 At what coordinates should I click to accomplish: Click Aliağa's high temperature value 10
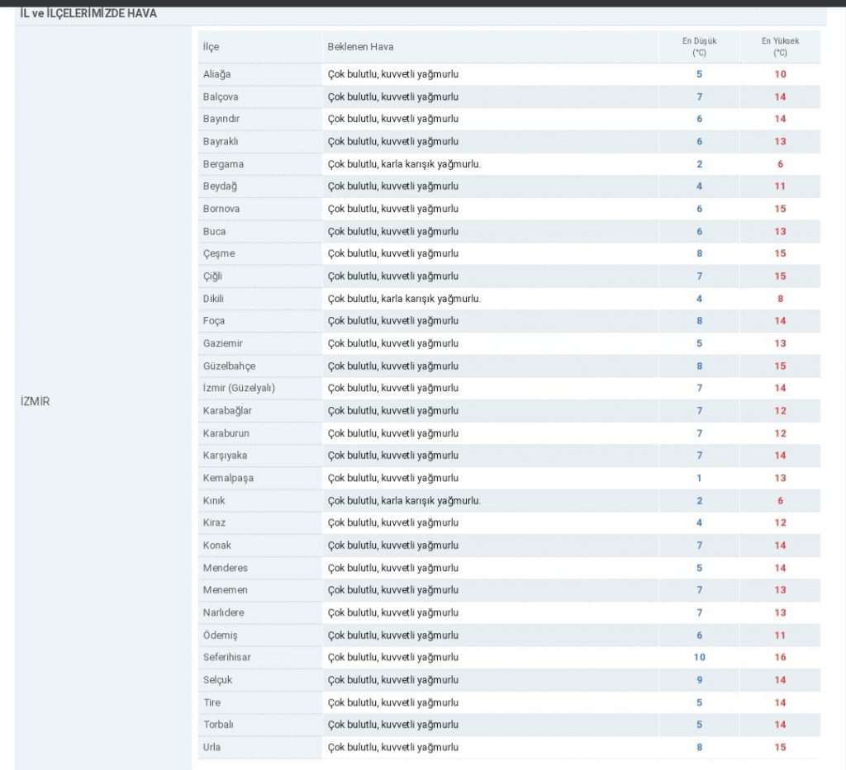(x=780, y=74)
